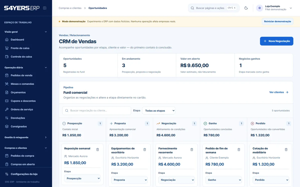
Task: Click the Cupons e descontos ticket icon
Action: click(x=7, y=101)
